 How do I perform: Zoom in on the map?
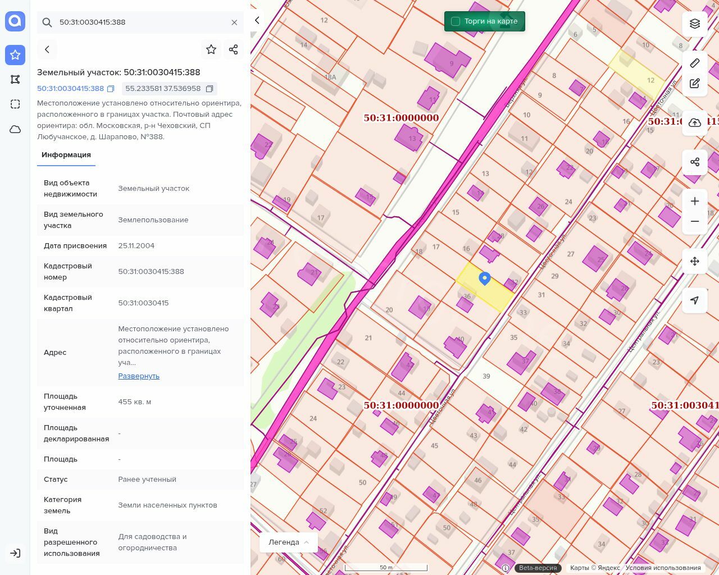[x=695, y=201]
